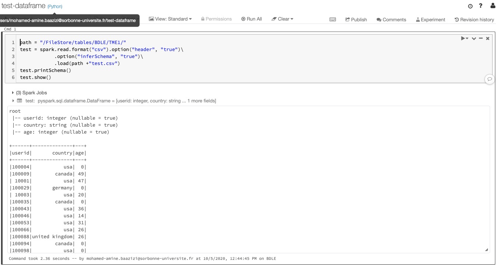The width and height of the screenshot is (496, 265).
Task: Open the schedule clock icon
Action: (470, 6)
